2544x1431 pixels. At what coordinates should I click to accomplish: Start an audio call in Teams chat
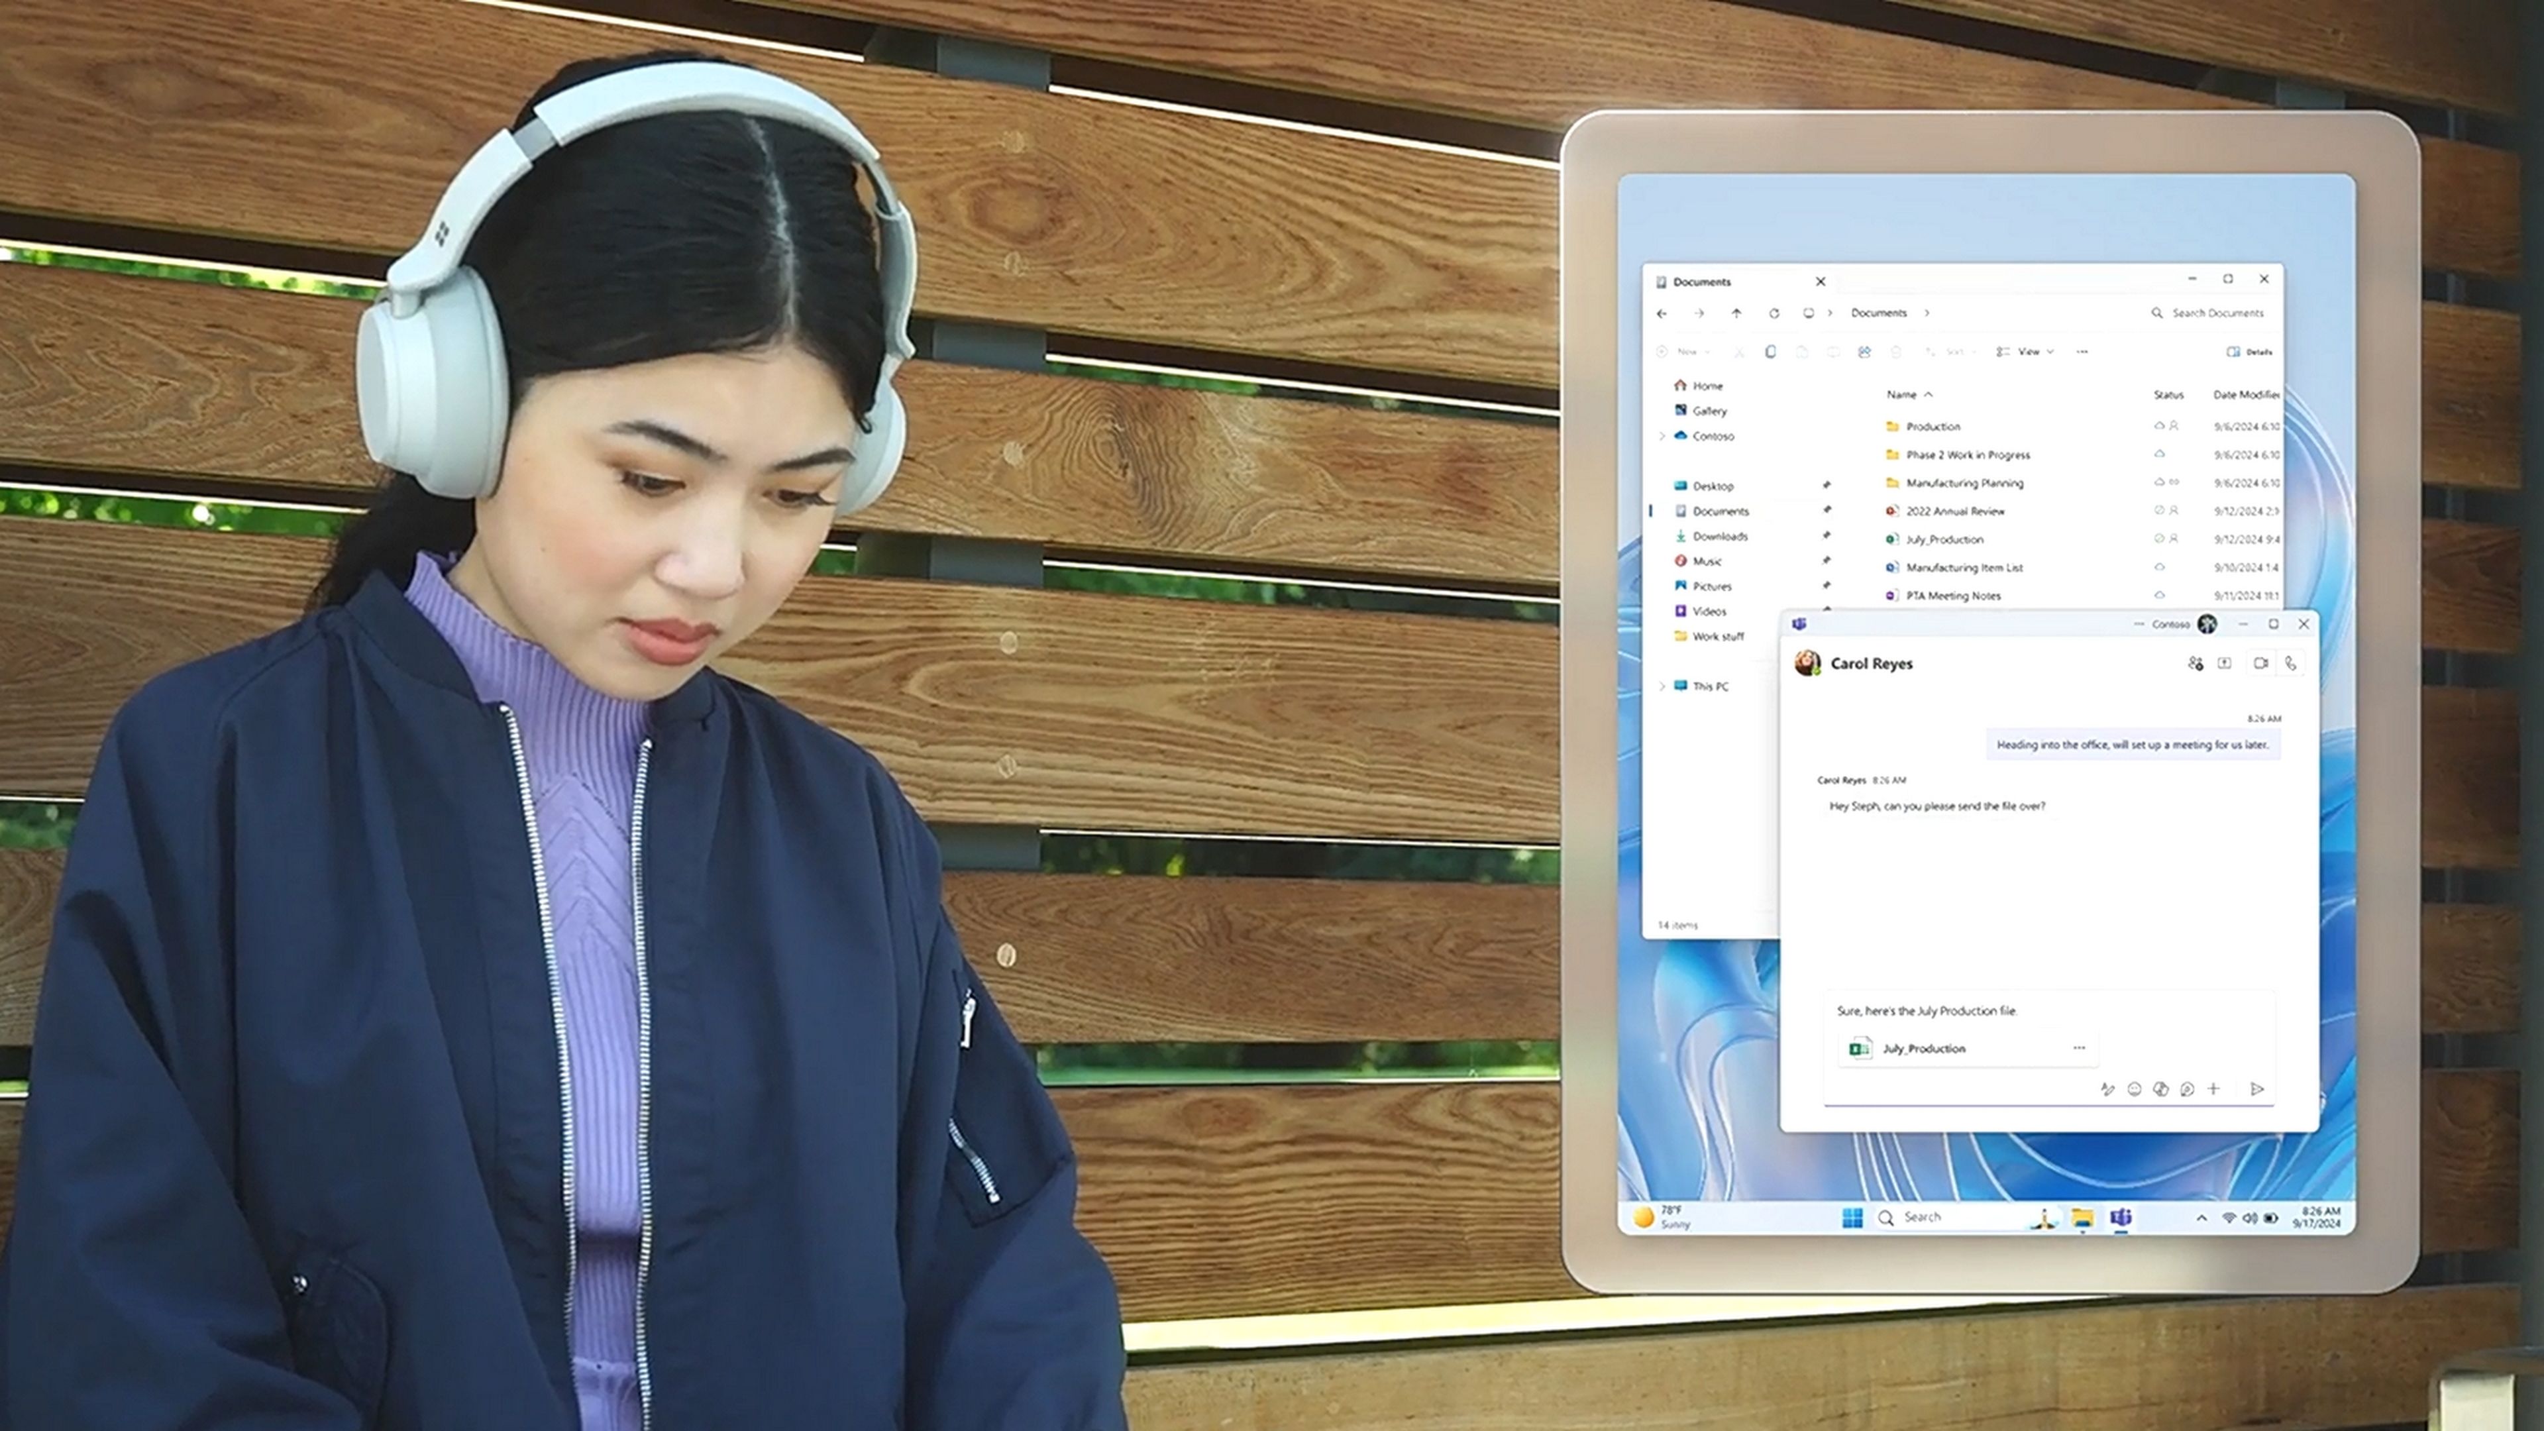pyautogui.click(x=2290, y=664)
